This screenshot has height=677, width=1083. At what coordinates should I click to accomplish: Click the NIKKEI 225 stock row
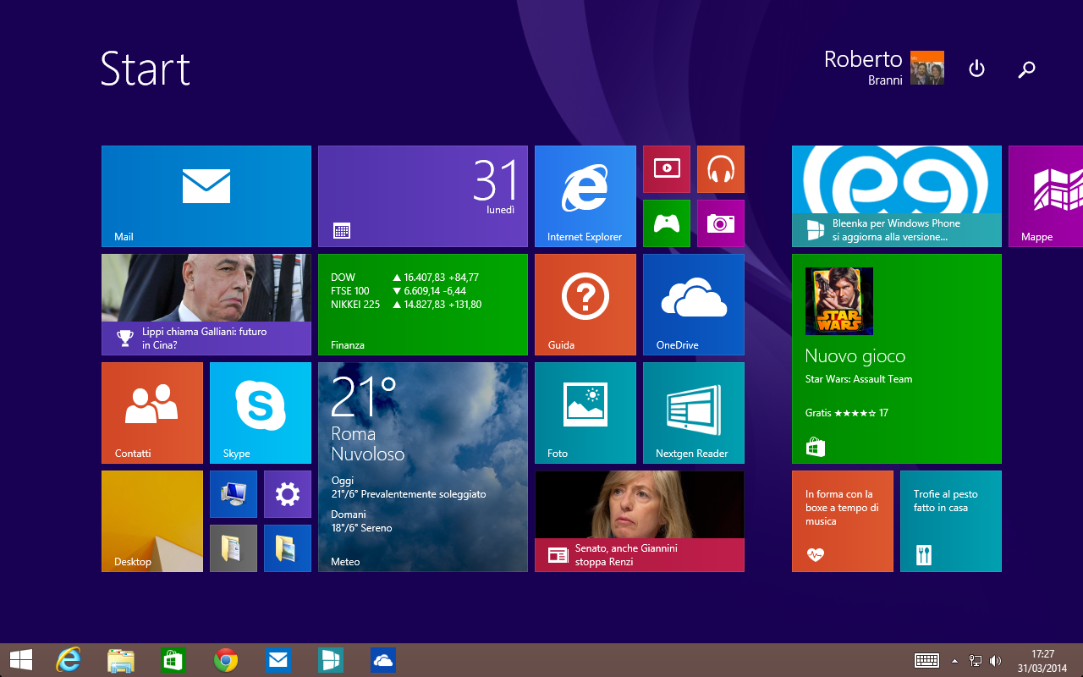click(406, 305)
